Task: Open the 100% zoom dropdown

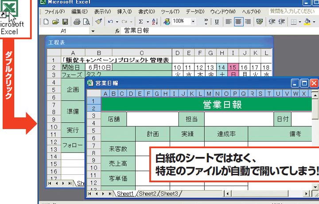Action: point(193,21)
